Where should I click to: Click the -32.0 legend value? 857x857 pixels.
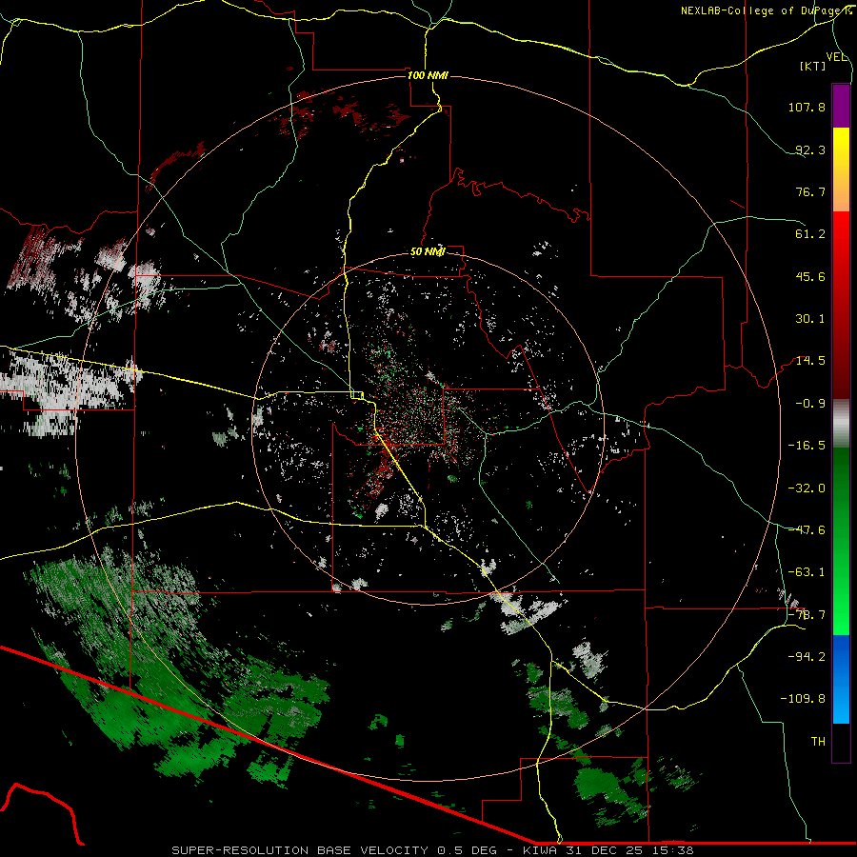click(x=807, y=488)
